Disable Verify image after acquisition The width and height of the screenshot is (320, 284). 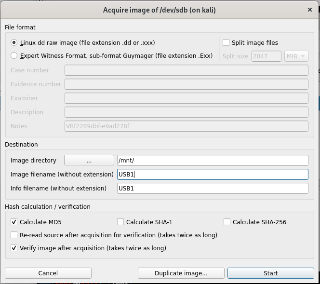14,248
